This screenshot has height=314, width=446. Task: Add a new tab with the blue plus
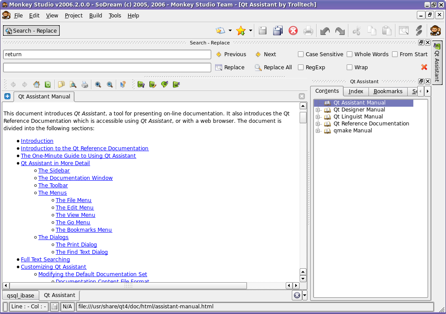[x=7, y=96]
